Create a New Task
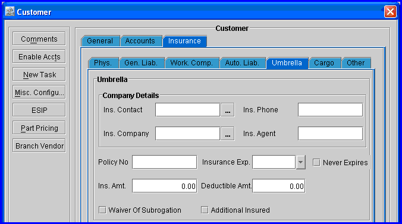Image resolution: width=402 pixels, height=224 pixels. (39, 75)
